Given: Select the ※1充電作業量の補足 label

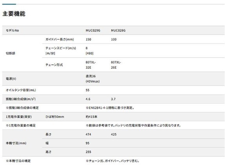Looking at the screenshot, I should [21, 125].
